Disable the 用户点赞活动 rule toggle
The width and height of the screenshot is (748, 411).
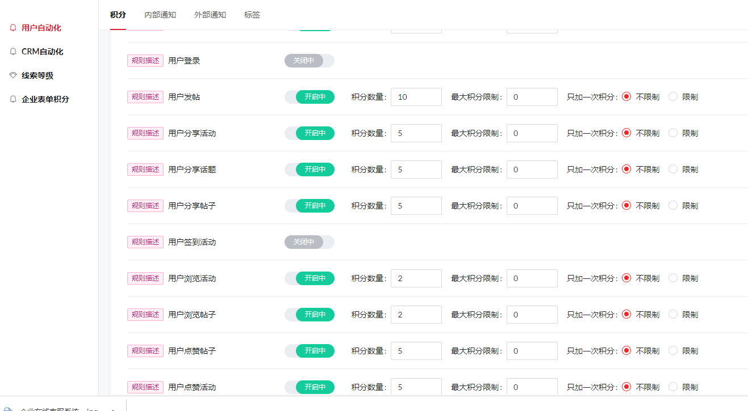pos(310,387)
